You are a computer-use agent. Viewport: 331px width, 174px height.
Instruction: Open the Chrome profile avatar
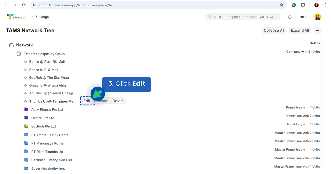pos(316,5)
